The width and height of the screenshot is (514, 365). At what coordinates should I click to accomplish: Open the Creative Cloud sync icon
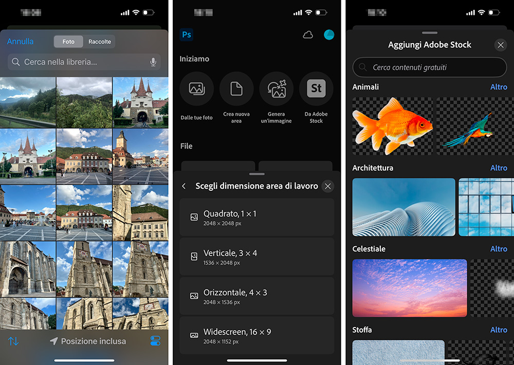(x=308, y=34)
